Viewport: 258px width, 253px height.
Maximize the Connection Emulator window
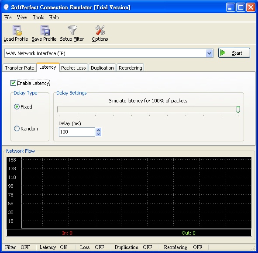coord(241,7)
